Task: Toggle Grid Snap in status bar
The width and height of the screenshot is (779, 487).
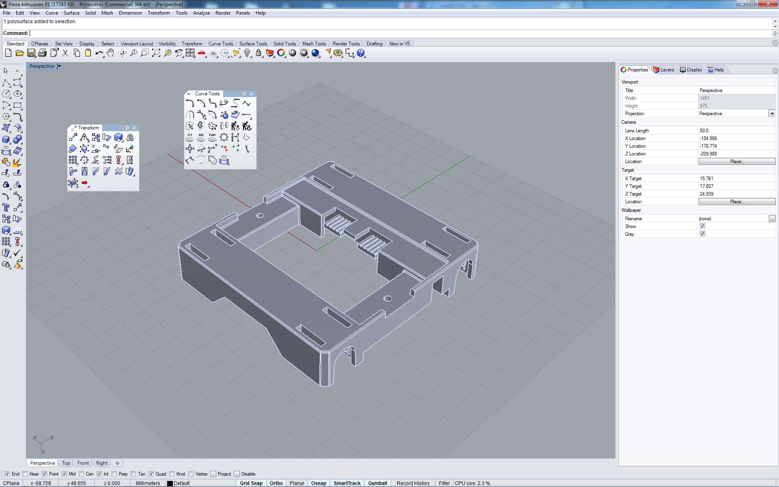Action: 251,483
